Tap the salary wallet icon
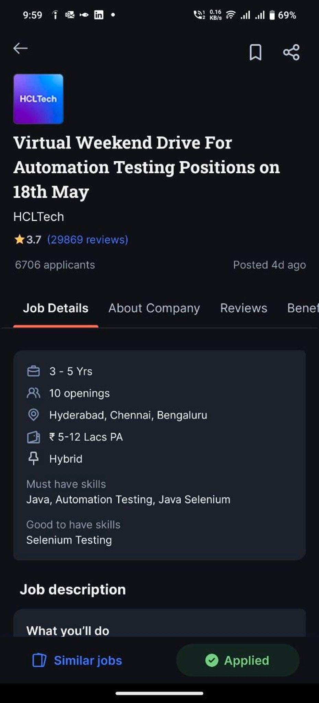 (x=33, y=437)
